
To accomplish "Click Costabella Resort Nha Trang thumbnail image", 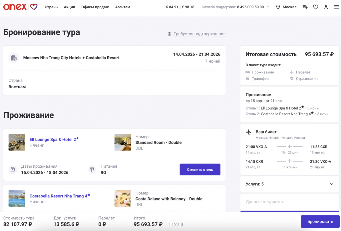I will [17, 199].
